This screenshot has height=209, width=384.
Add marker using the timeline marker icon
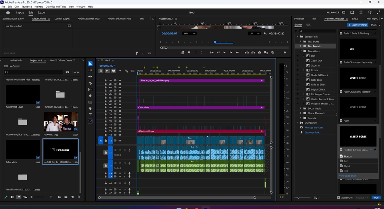[120, 71]
